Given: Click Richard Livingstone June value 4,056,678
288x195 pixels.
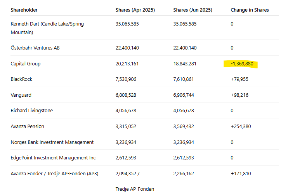Looking at the screenshot, I should point(184,111).
